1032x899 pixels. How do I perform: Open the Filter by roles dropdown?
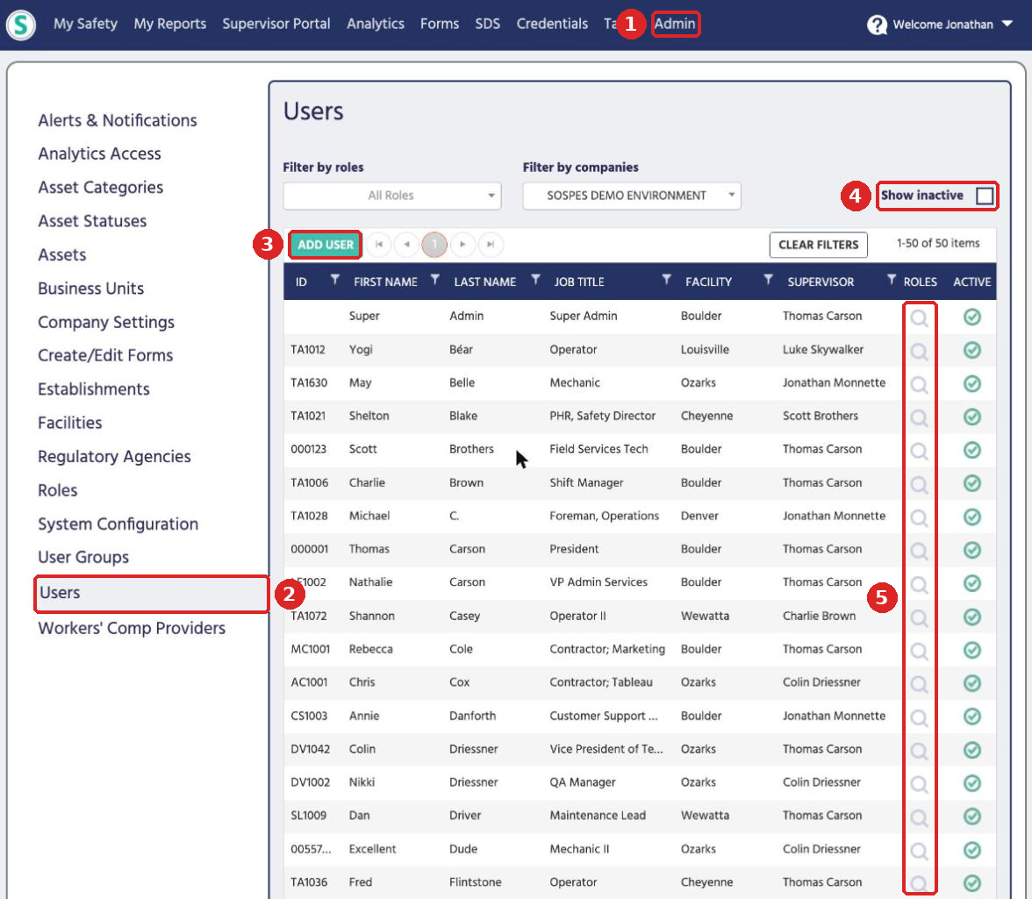click(392, 196)
